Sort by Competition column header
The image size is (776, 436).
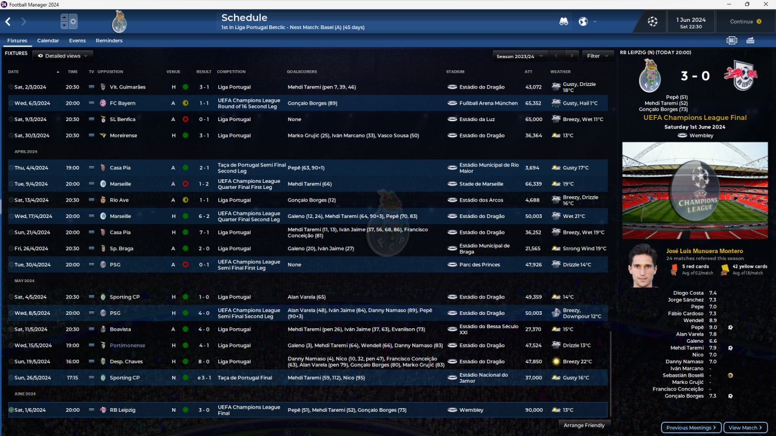(231, 71)
